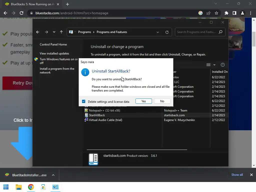
Task: Open Chrome side panel icon
Action: (234, 13)
